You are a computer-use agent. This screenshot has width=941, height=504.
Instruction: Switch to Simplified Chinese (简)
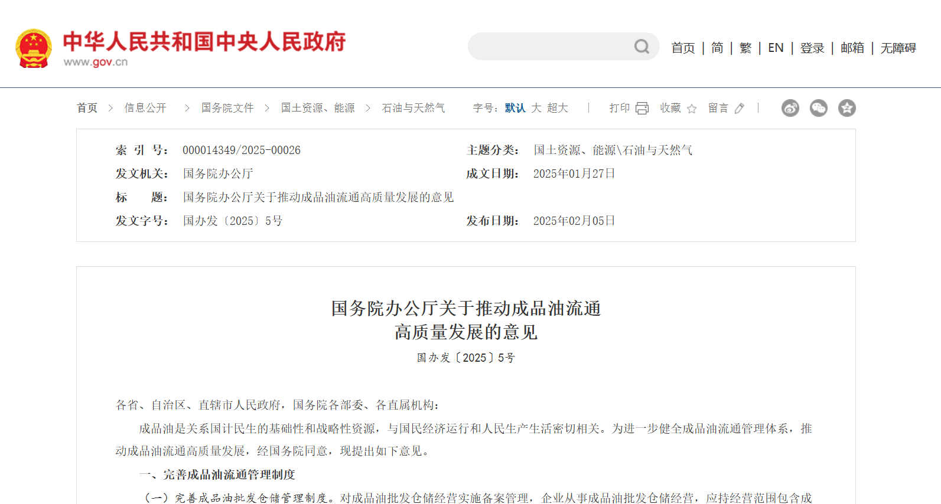pos(717,48)
